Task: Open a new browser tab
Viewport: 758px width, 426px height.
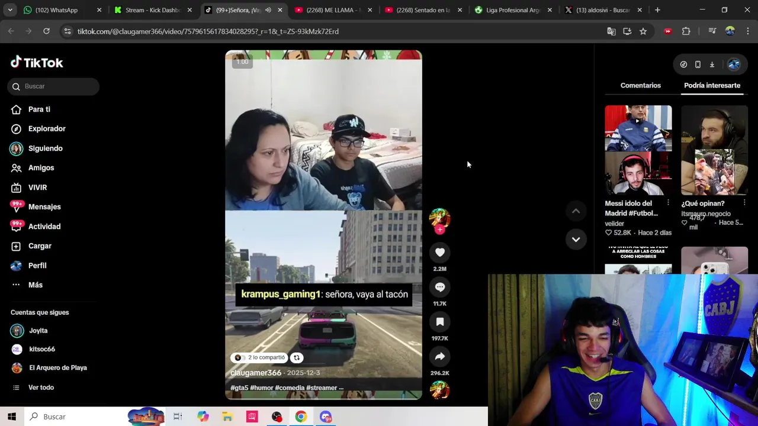Action: 657,10
